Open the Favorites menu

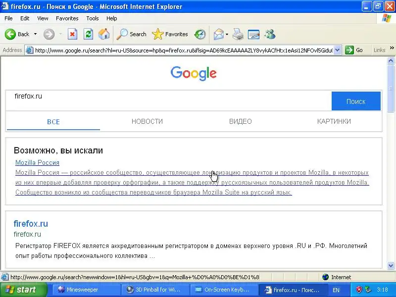67,18
